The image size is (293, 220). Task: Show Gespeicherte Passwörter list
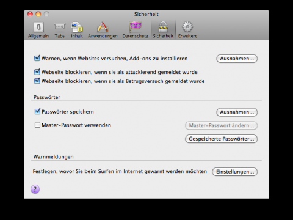click(221, 139)
